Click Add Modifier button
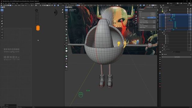This screenshot has width=192, height=108. click(x=177, y=57)
